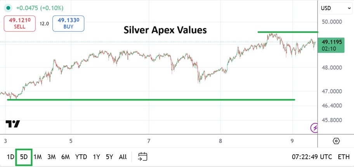Select the 1Y time range

click(96, 157)
